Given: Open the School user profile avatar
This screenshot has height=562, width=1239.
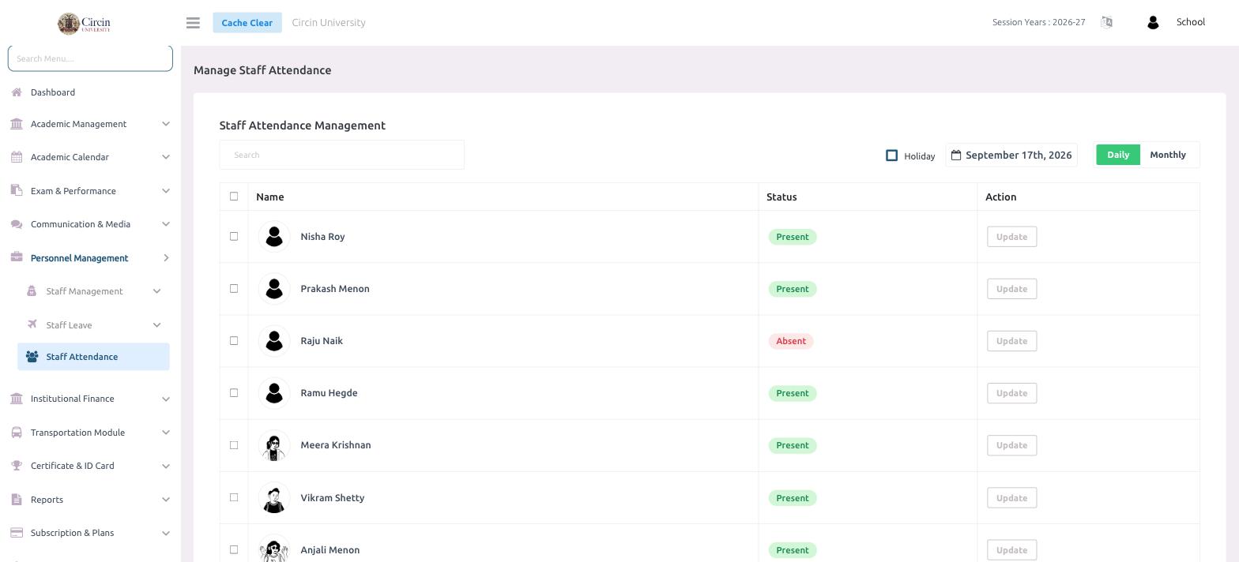Looking at the screenshot, I should (1153, 23).
